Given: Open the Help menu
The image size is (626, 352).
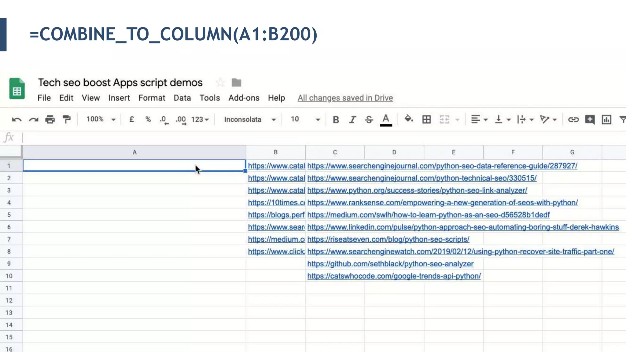Looking at the screenshot, I should (x=276, y=98).
